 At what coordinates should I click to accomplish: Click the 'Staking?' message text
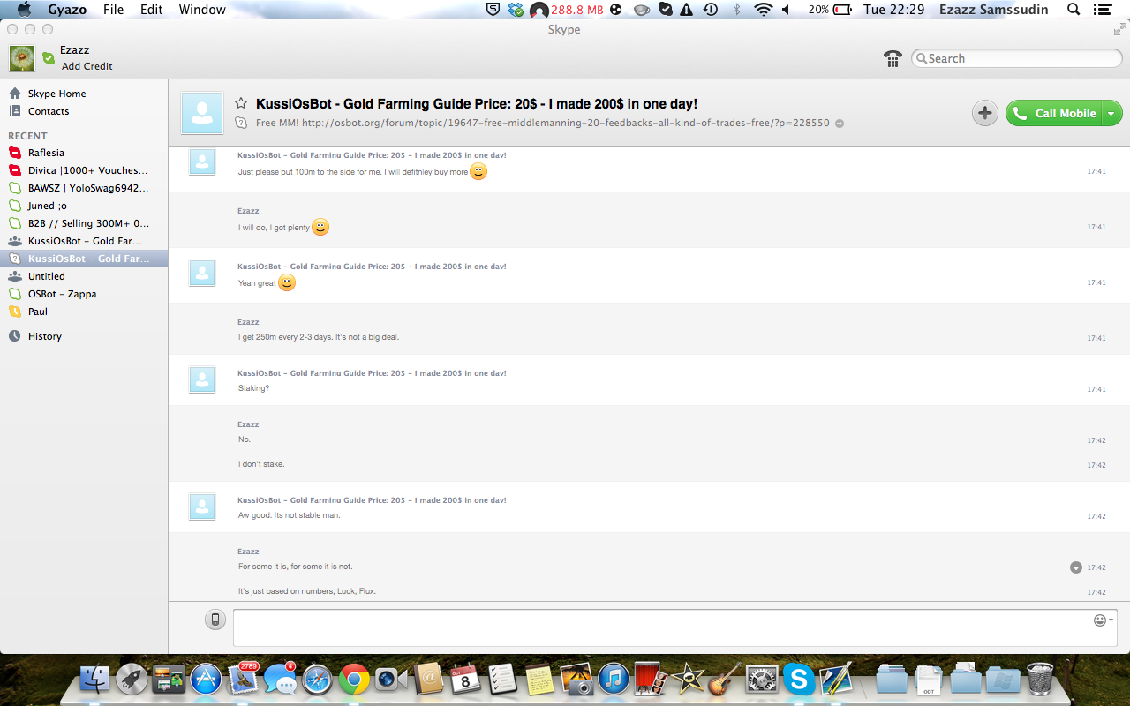[x=253, y=388]
